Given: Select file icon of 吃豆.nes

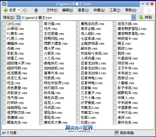Looking at the screenshot, I should (4, 83).
